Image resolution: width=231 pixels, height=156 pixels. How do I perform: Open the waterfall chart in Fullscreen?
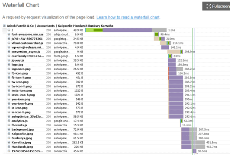click(216, 6)
